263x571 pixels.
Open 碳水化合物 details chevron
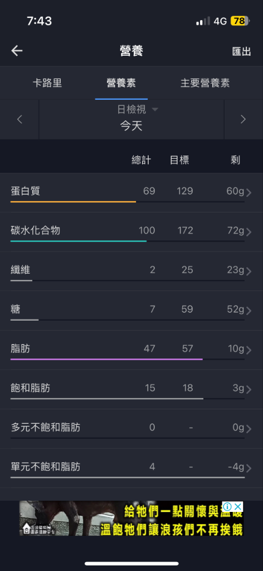click(x=249, y=232)
